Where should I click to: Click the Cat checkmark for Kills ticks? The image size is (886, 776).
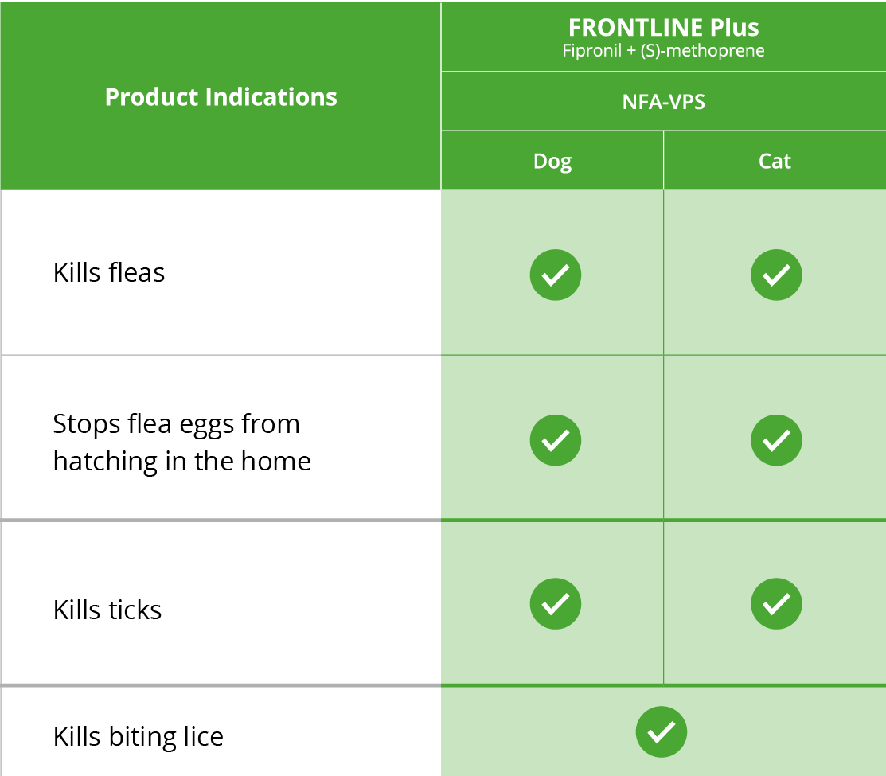[x=776, y=604]
